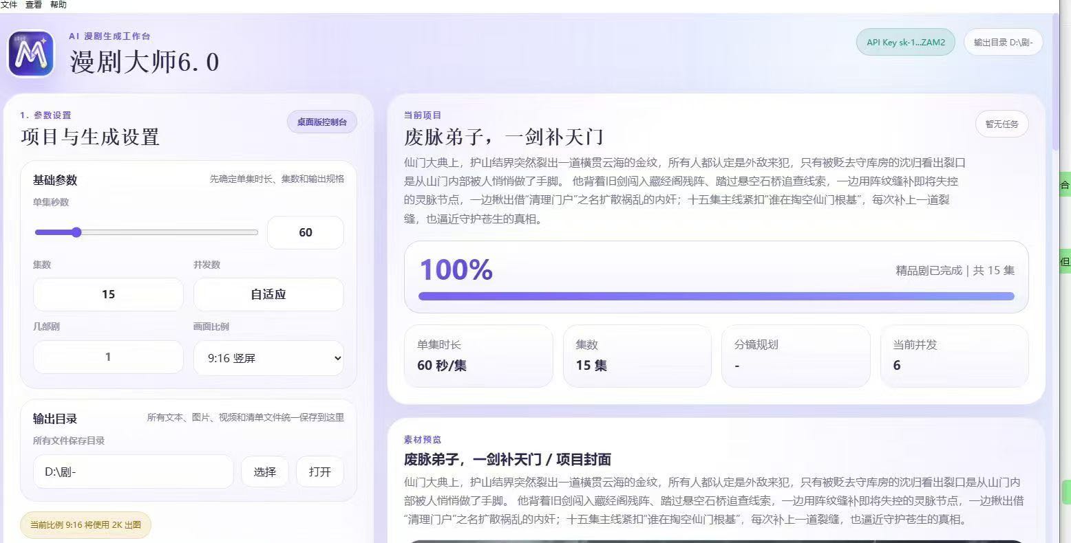Viewport: 1071px width, 543px height.
Task: Click the 所有文件保存目录 path field
Action: [x=133, y=472]
